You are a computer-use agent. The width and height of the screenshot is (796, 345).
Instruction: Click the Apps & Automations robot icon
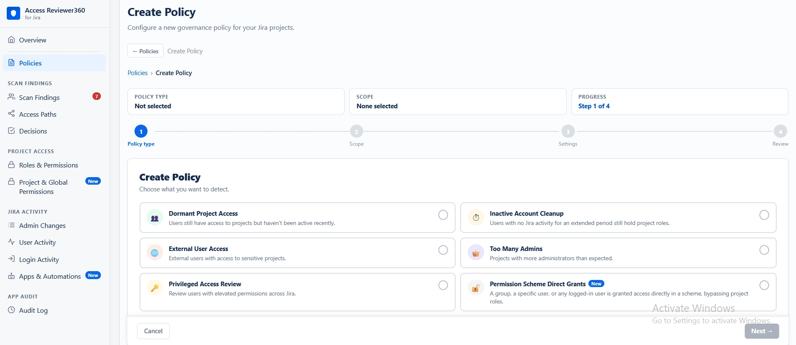[11, 276]
